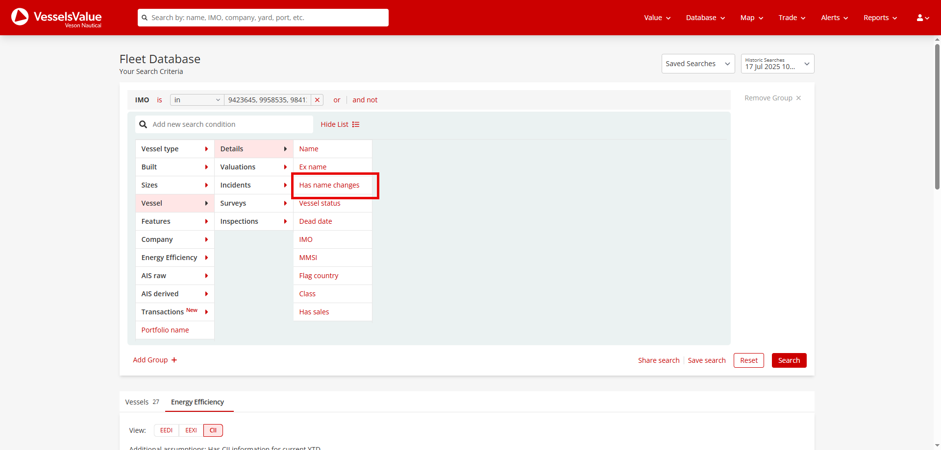Screen dimensions: 941x450
Task: Click the VesselsValue logo icon
Action: [20, 17]
